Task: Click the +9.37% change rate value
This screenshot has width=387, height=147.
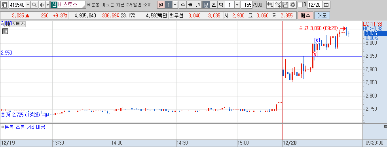Action: (60, 15)
